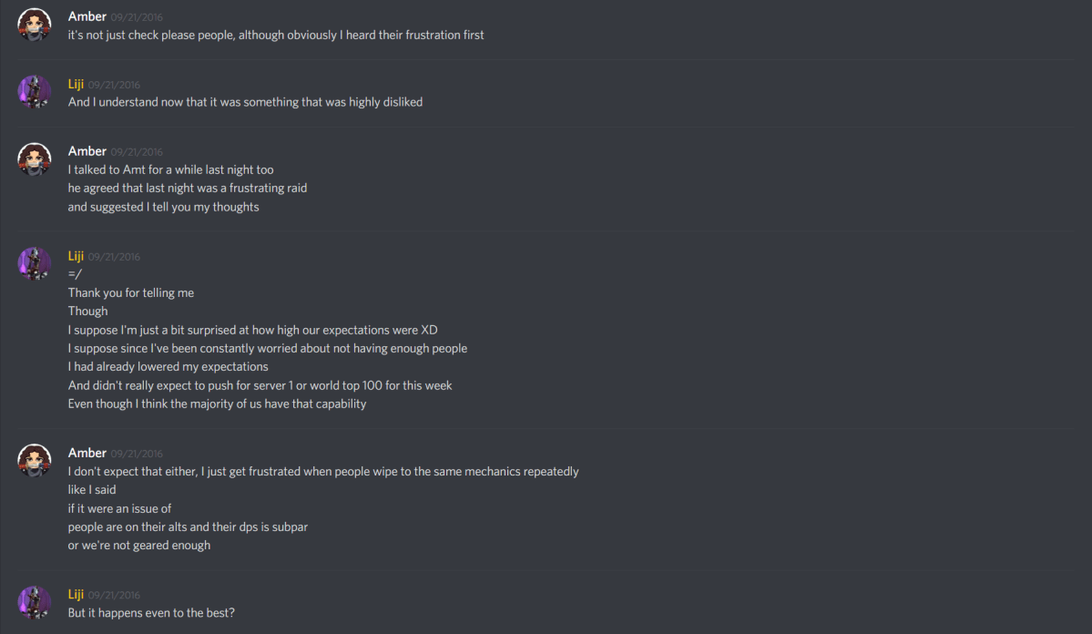Click the timestamp beside the bottom Liji username
This screenshot has height=634, width=1092.
coord(116,594)
